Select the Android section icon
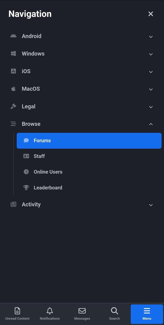Viewport: 164px width, 325px height. (13, 36)
